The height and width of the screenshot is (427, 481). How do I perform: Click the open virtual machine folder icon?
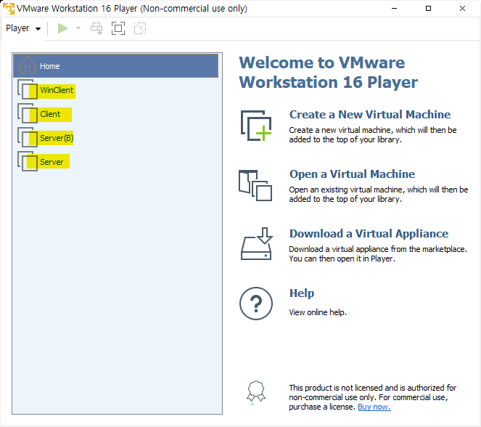pyautogui.click(x=255, y=185)
